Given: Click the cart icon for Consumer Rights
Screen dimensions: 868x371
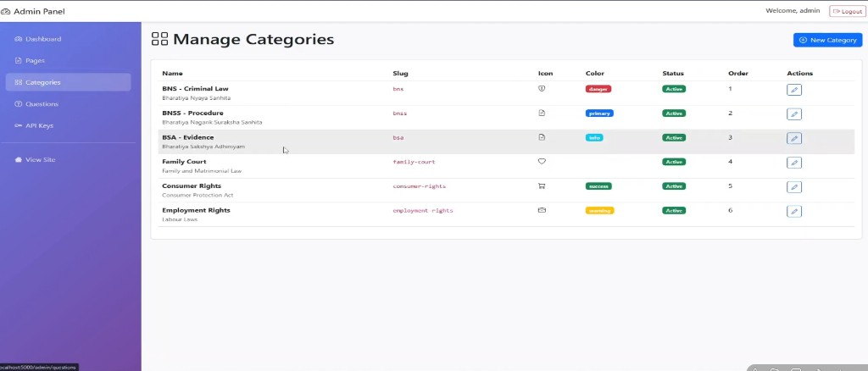Looking at the screenshot, I should 542,185.
